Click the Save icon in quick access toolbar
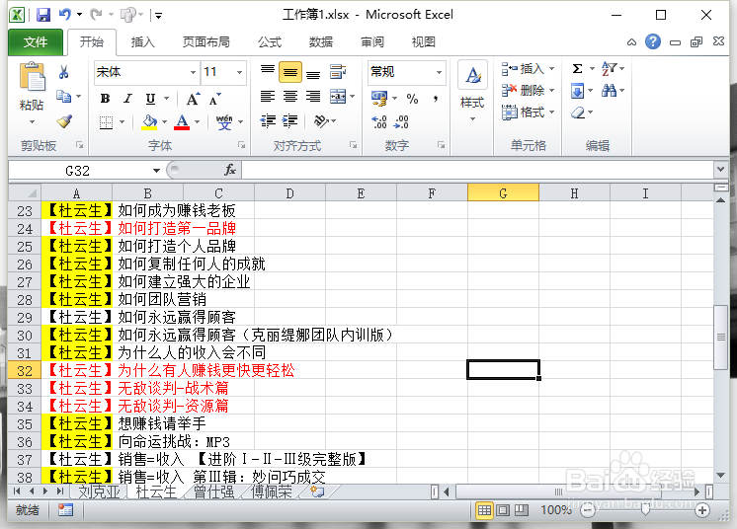 pyautogui.click(x=43, y=15)
